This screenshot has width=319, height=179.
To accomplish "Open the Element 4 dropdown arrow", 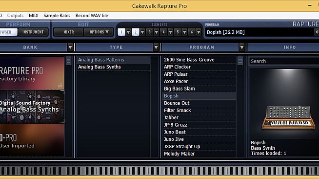I will (x=171, y=32).
